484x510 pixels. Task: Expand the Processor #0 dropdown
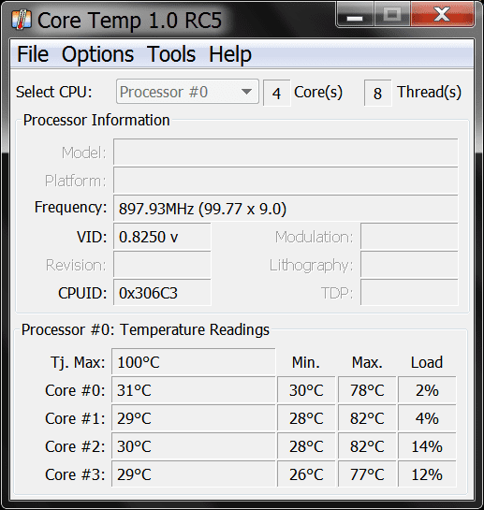[x=187, y=92]
